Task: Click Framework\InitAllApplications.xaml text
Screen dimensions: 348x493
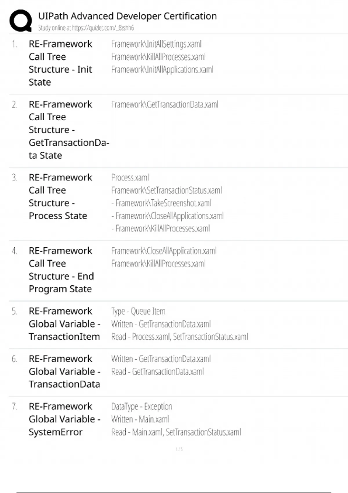Action: click(x=162, y=70)
